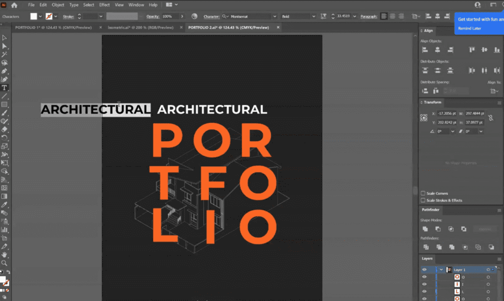Viewport: 504px width, 301px height.
Task: Click the align text center icon
Action: click(x=393, y=16)
